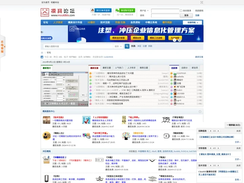Go to previous 技术求助 item arrow
The width and height of the screenshot is (244, 183).
(x=210, y=166)
